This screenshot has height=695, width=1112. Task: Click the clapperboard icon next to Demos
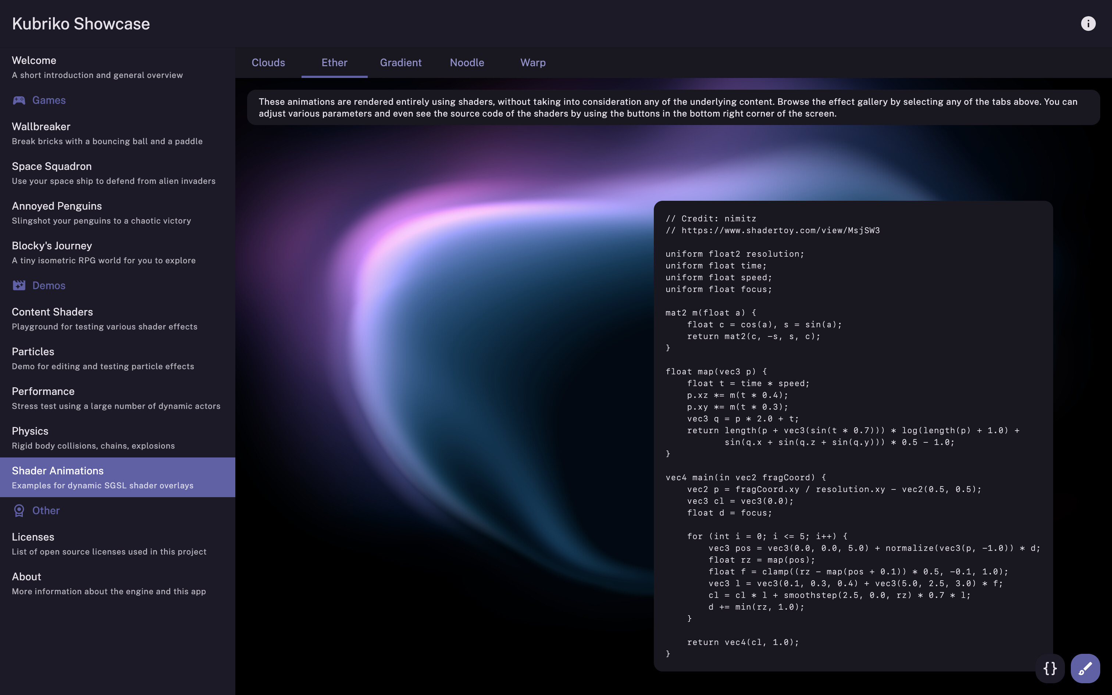pyautogui.click(x=18, y=285)
